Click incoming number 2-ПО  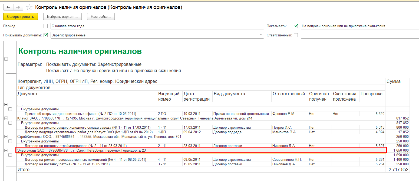[162, 114]
